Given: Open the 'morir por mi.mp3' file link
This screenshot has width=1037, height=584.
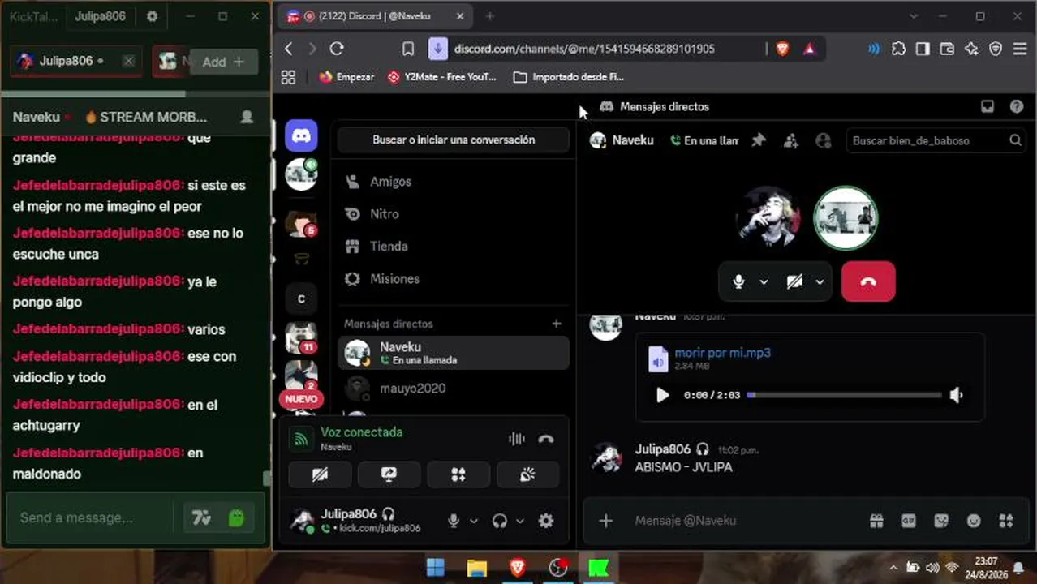Looking at the screenshot, I should click(x=722, y=353).
